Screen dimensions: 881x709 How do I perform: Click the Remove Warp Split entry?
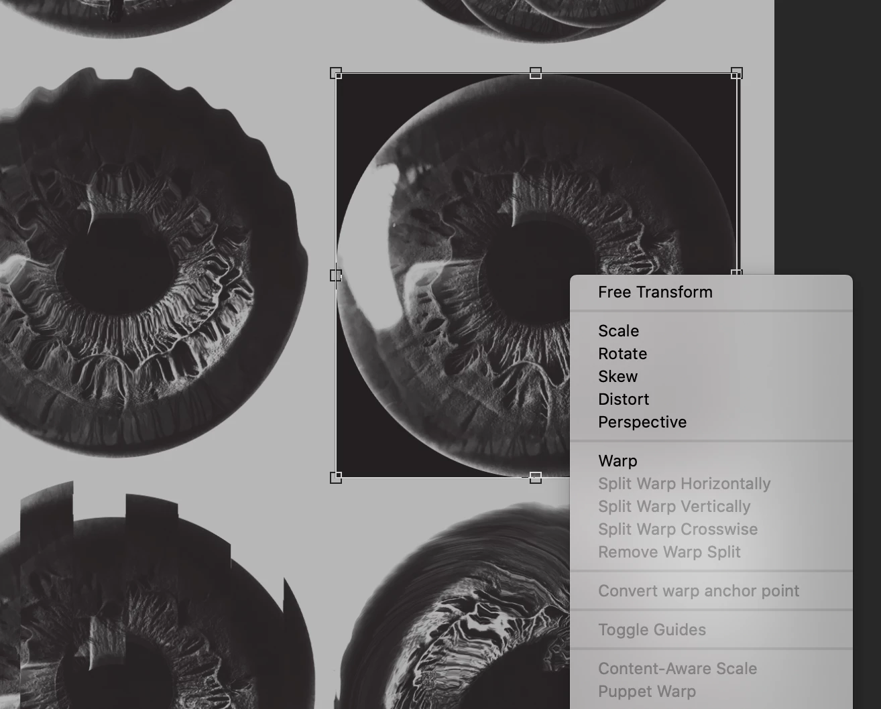tap(711, 552)
